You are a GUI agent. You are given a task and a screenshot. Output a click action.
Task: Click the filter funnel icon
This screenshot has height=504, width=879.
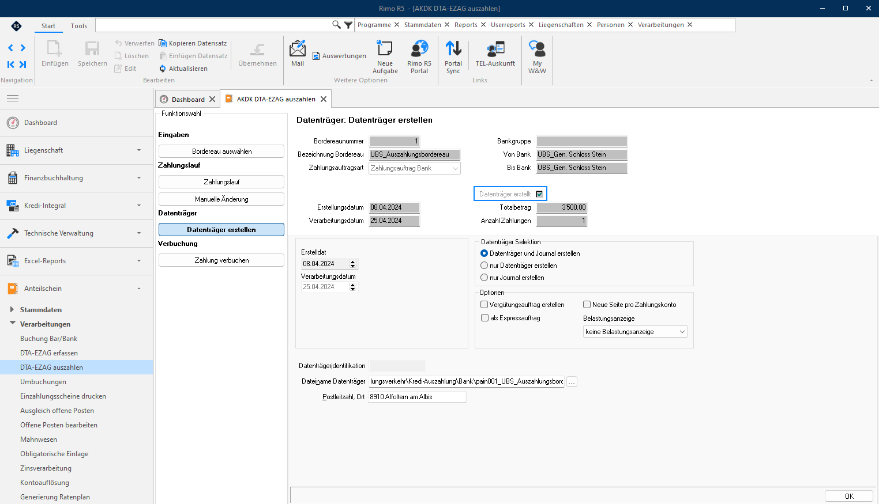click(x=348, y=25)
